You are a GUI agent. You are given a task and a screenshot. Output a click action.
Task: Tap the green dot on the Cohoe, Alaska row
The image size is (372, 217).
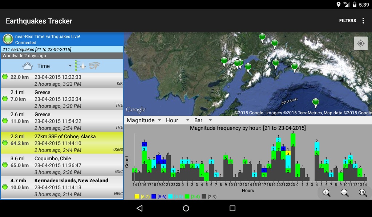5,143
